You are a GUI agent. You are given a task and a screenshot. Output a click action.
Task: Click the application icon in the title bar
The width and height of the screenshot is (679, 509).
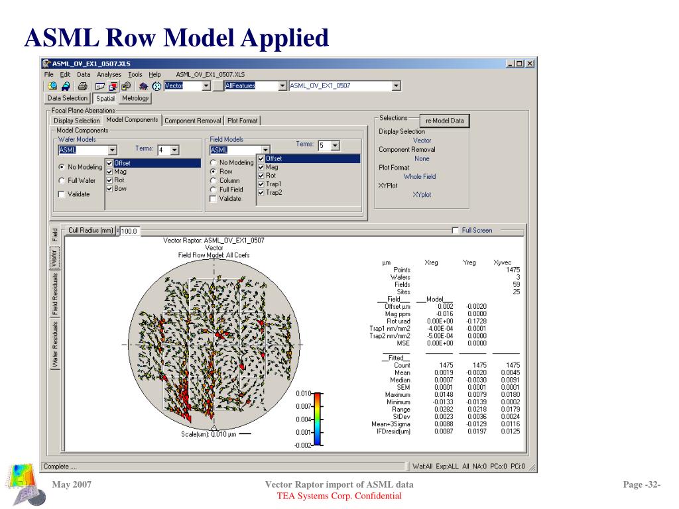coord(47,63)
